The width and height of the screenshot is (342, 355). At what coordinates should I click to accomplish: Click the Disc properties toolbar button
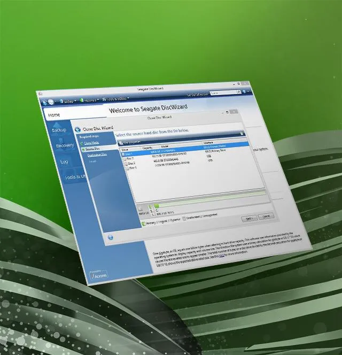129,143
